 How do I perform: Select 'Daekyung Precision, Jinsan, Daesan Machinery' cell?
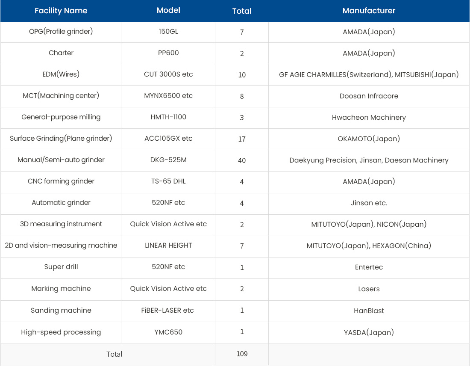[x=369, y=160]
